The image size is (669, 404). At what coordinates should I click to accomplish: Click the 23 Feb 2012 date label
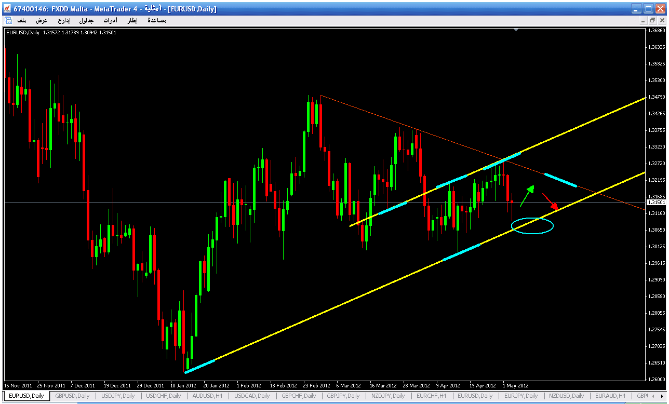pos(317,386)
